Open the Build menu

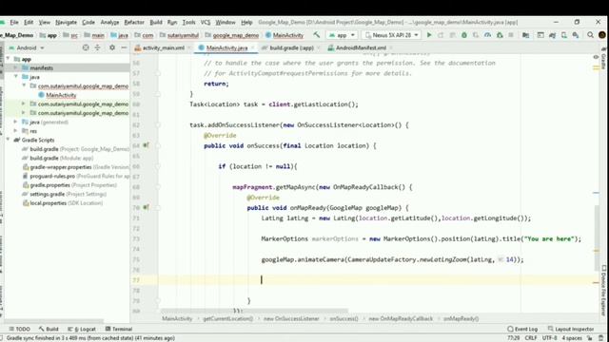156,22
